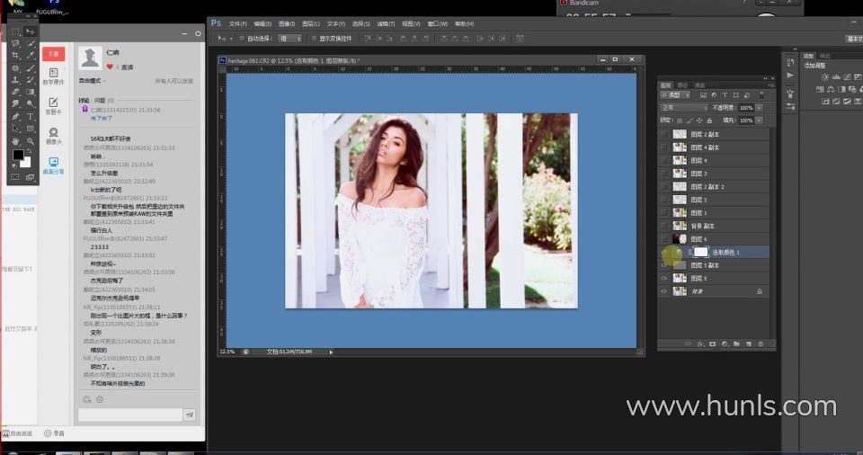
Task: Select the Eraser tool
Action: pyautogui.click(x=15, y=92)
